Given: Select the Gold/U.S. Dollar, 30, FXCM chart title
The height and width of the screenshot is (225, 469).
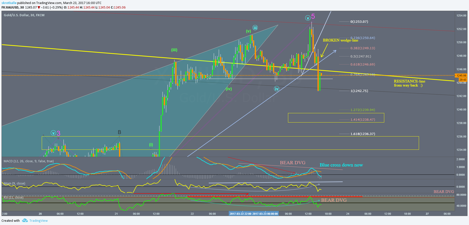Looking at the screenshot, I should coord(24,15).
